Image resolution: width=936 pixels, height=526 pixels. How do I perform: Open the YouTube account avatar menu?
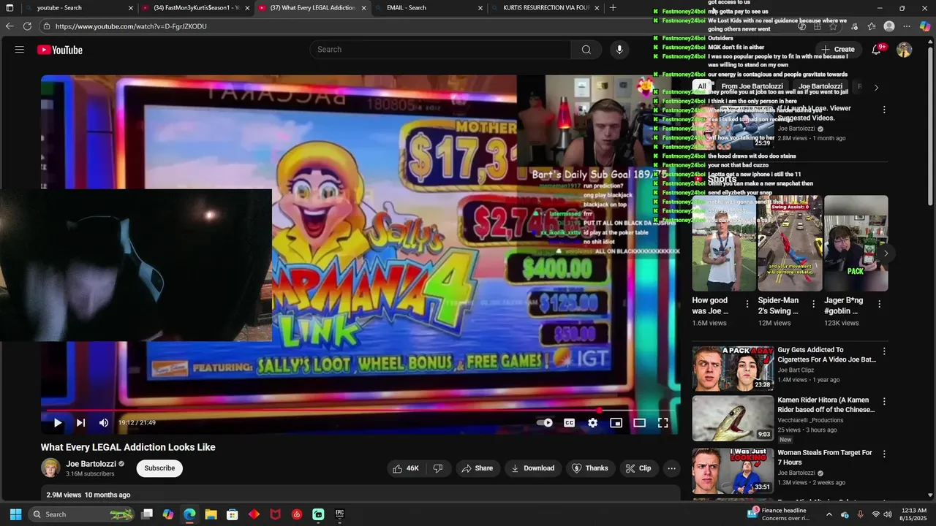point(904,50)
